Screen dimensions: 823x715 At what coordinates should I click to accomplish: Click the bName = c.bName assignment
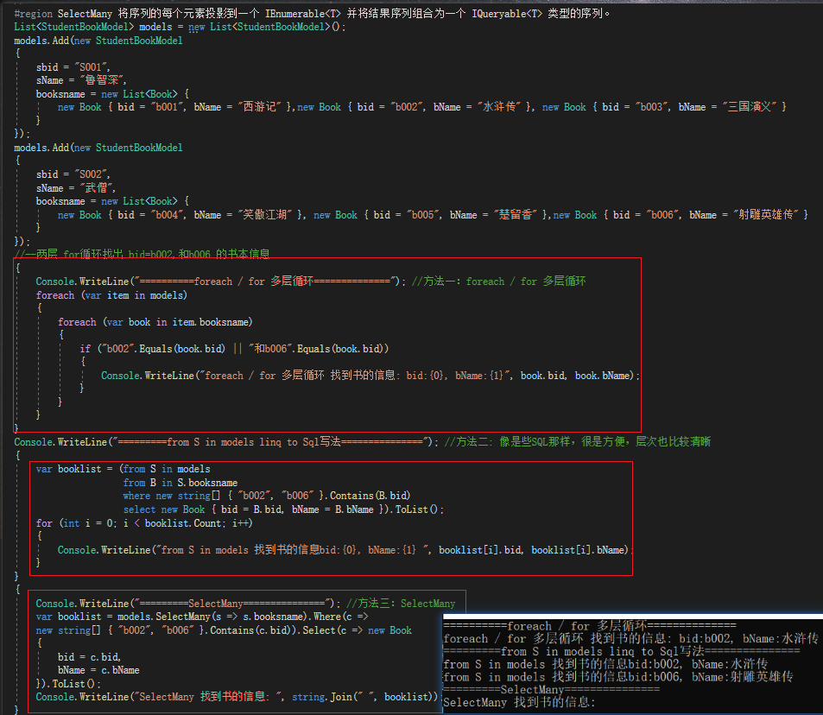click(98, 670)
